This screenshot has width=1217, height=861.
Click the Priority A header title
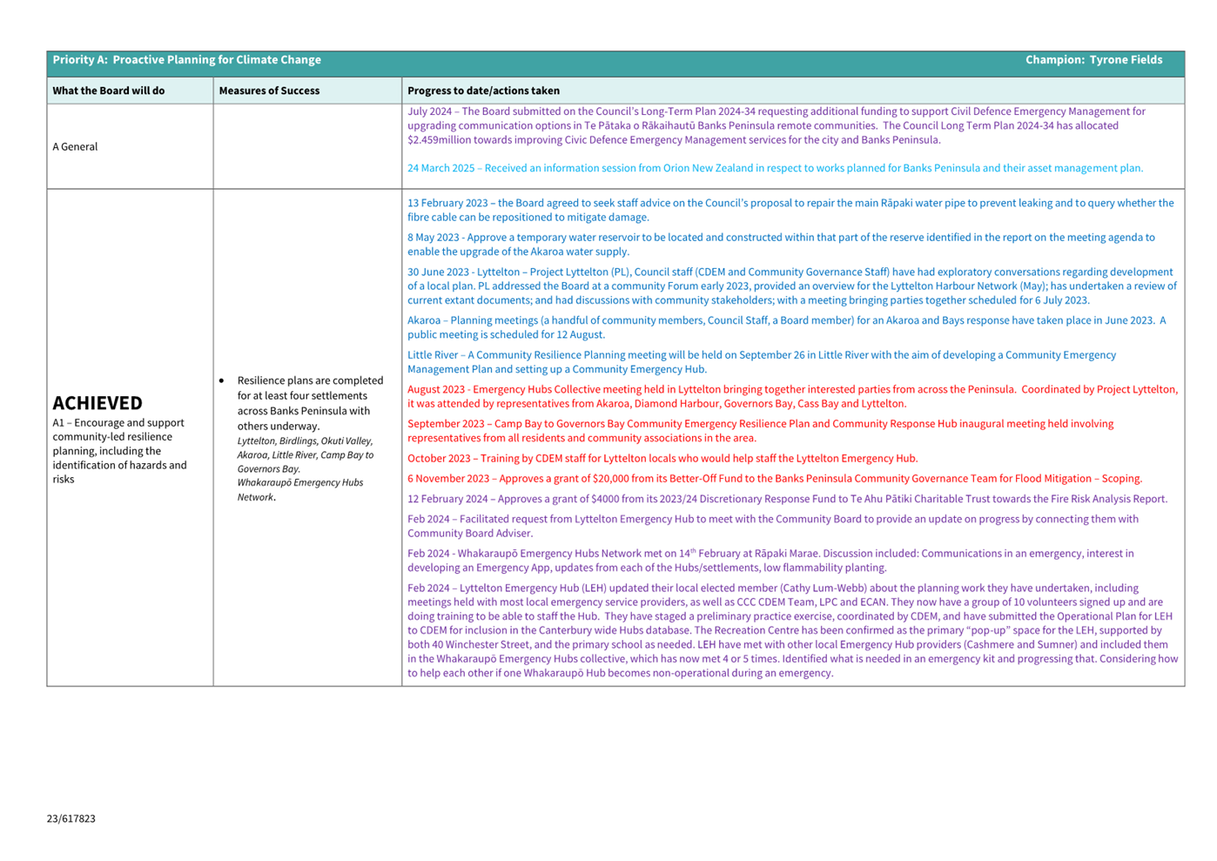pyautogui.click(x=186, y=60)
